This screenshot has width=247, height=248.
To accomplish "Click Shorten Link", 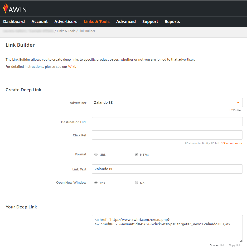I will click(217, 245).
